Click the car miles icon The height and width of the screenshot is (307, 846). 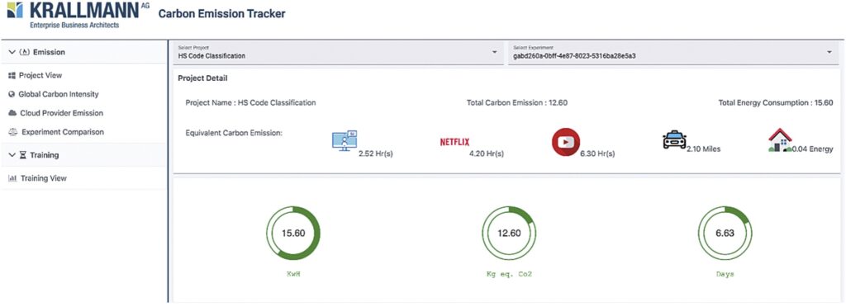pos(674,140)
